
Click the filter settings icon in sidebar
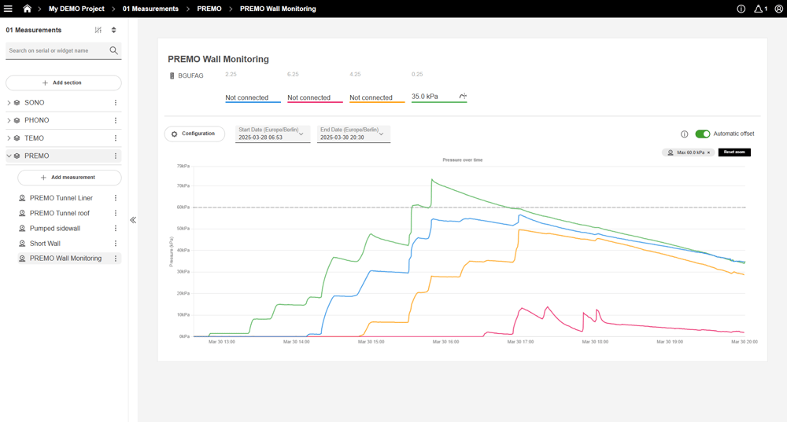coord(98,30)
